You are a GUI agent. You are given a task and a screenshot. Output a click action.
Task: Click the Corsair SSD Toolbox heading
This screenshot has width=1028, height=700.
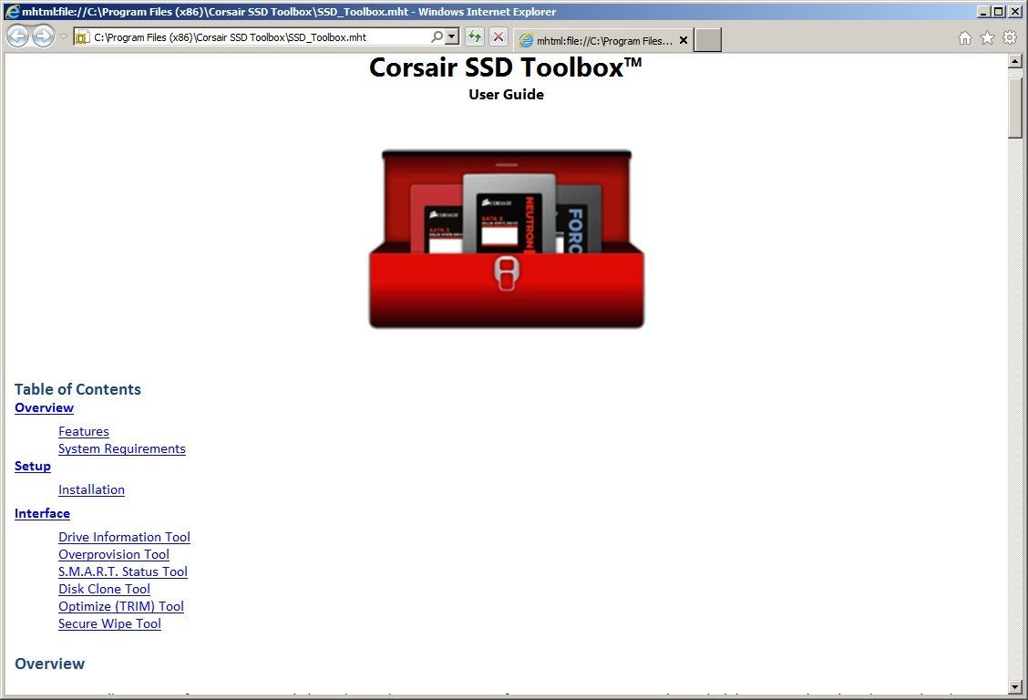506,67
